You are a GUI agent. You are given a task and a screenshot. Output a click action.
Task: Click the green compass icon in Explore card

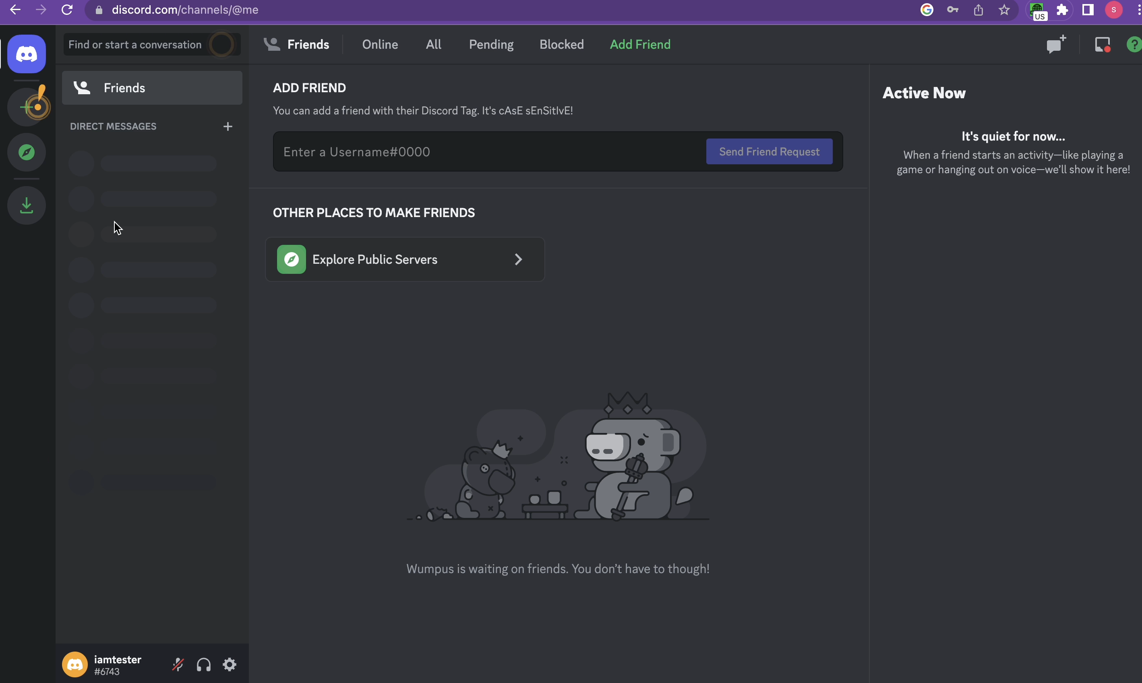pos(291,260)
